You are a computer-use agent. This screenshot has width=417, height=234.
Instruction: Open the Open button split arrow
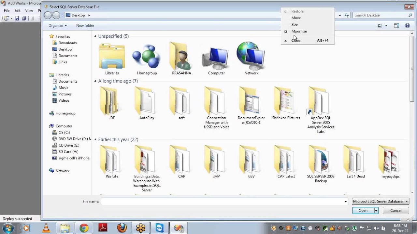[x=376, y=211]
